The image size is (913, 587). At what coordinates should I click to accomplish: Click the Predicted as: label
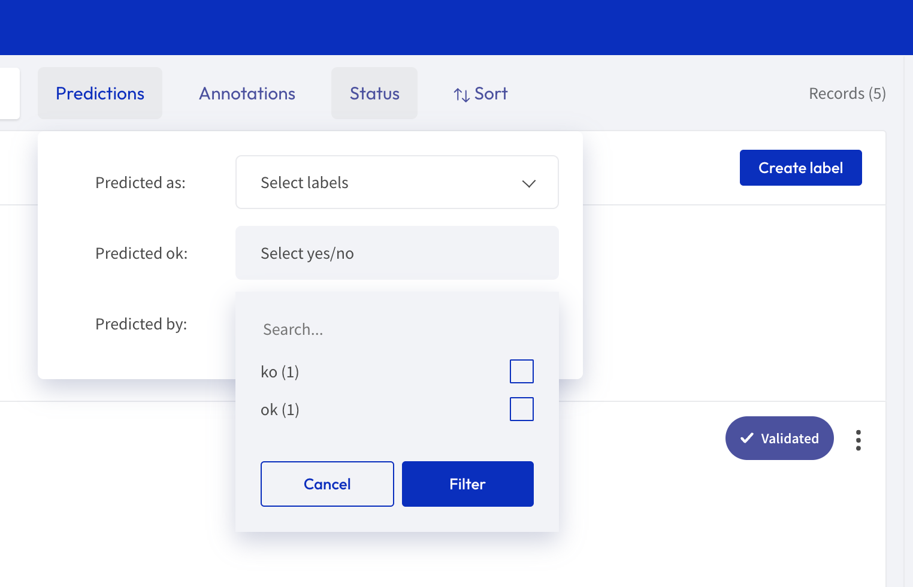point(140,183)
